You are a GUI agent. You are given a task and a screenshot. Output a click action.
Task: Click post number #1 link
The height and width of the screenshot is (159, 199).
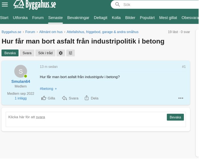tap(184, 67)
